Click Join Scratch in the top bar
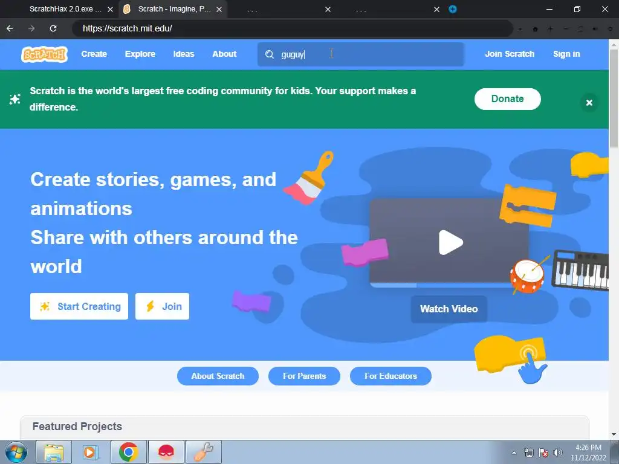Screen dimensions: 619x464 point(509,54)
